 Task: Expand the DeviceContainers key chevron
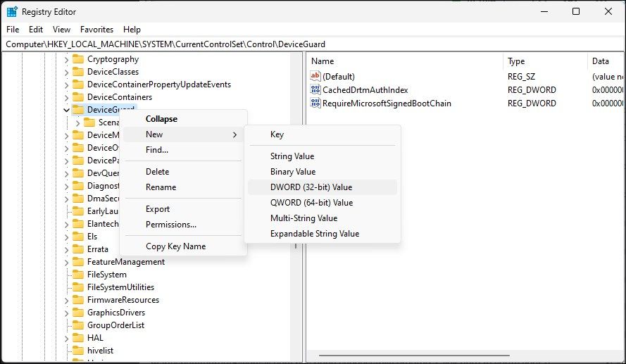66,97
